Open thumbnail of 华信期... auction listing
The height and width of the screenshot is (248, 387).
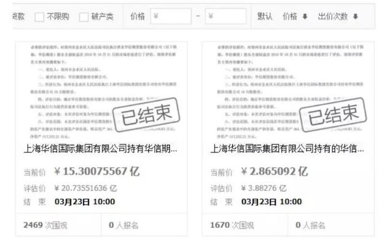[x=101, y=91]
